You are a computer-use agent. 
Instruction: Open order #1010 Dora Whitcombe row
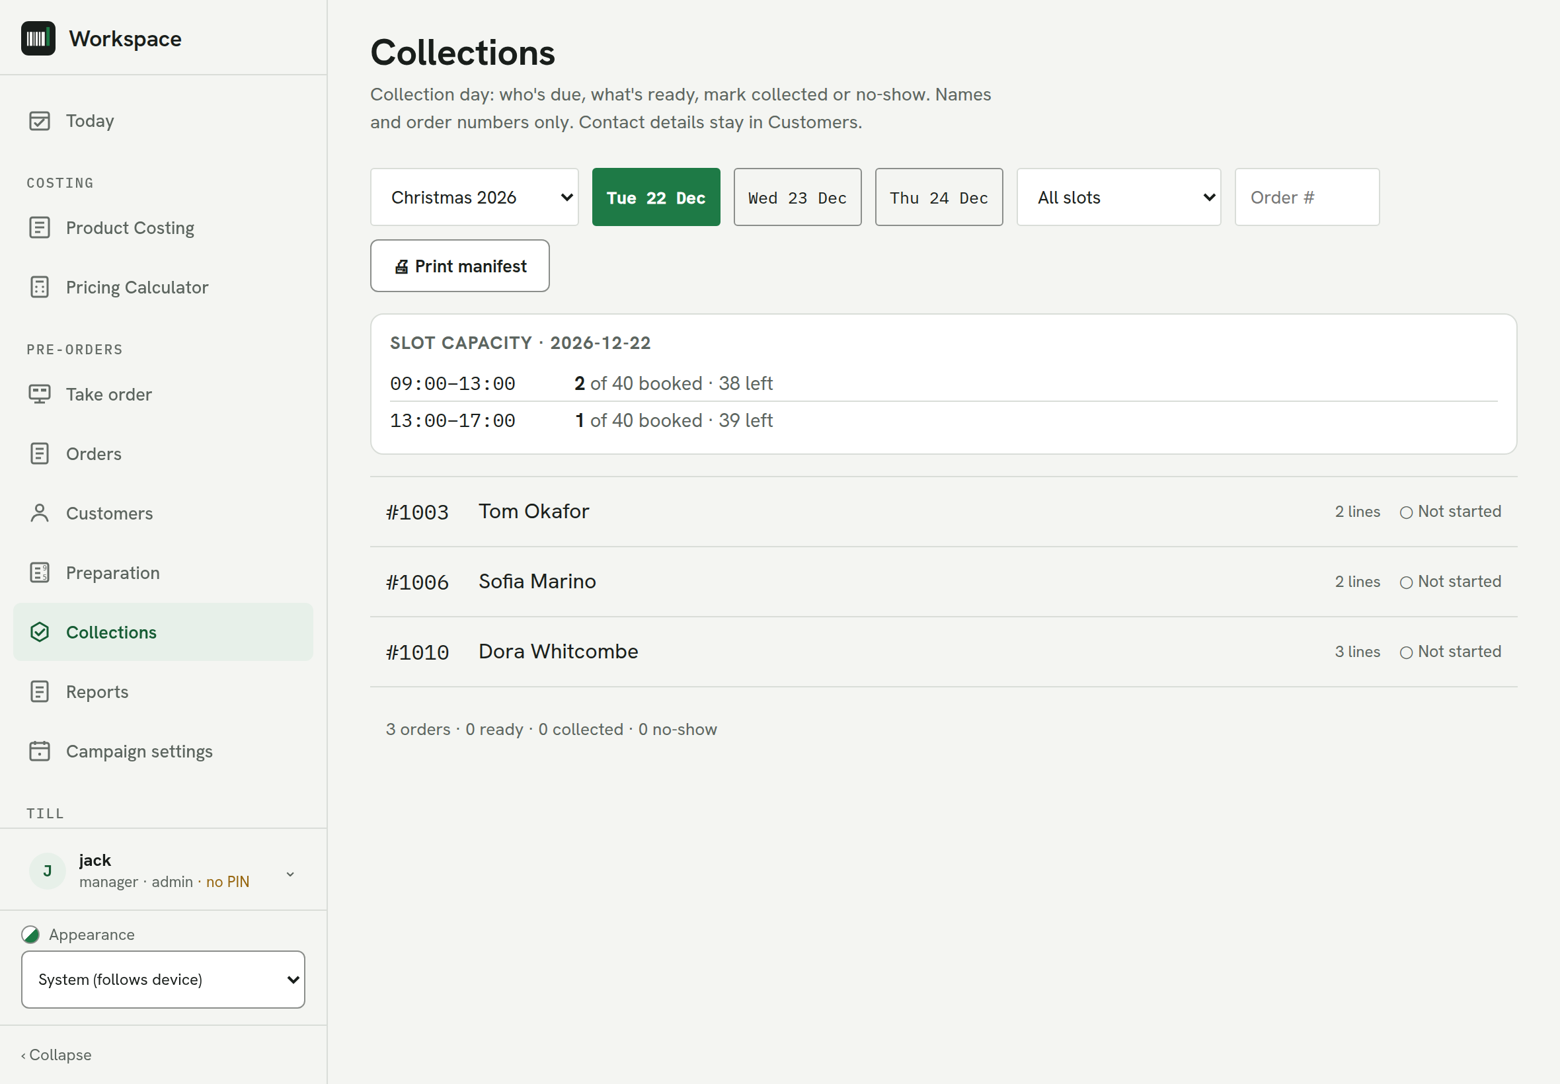(943, 651)
